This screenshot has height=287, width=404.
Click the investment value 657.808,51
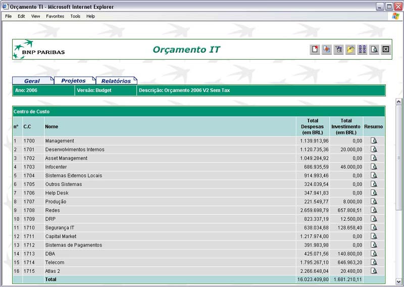click(x=349, y=210)
